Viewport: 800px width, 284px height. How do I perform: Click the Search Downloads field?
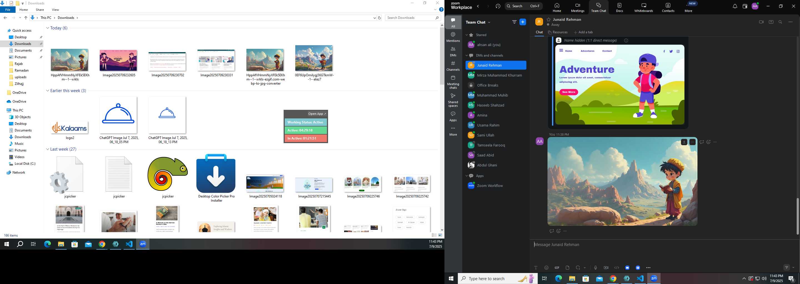point(413,18)
